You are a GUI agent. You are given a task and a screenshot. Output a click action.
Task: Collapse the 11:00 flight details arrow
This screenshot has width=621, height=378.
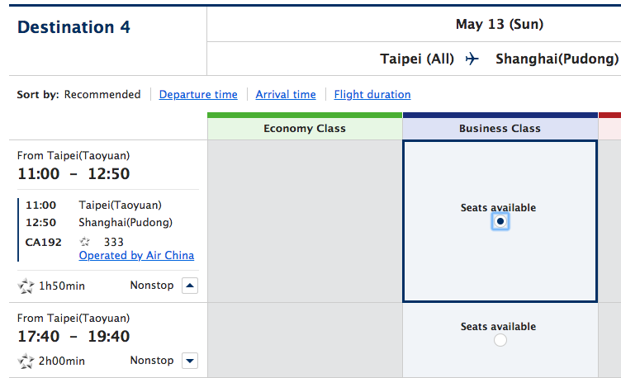point(190,286)
